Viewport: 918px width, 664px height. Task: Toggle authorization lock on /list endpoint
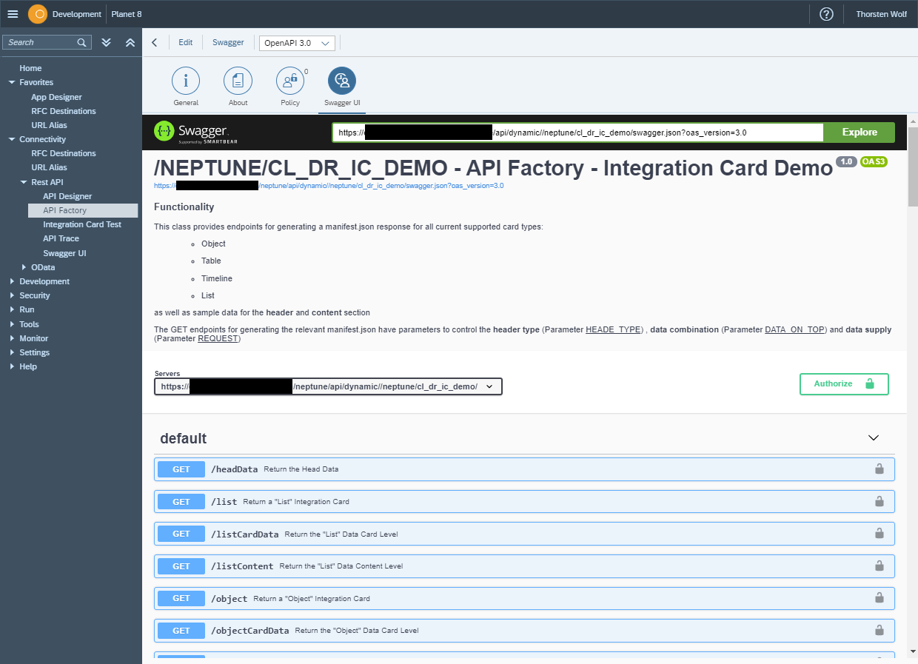(880, 502)
